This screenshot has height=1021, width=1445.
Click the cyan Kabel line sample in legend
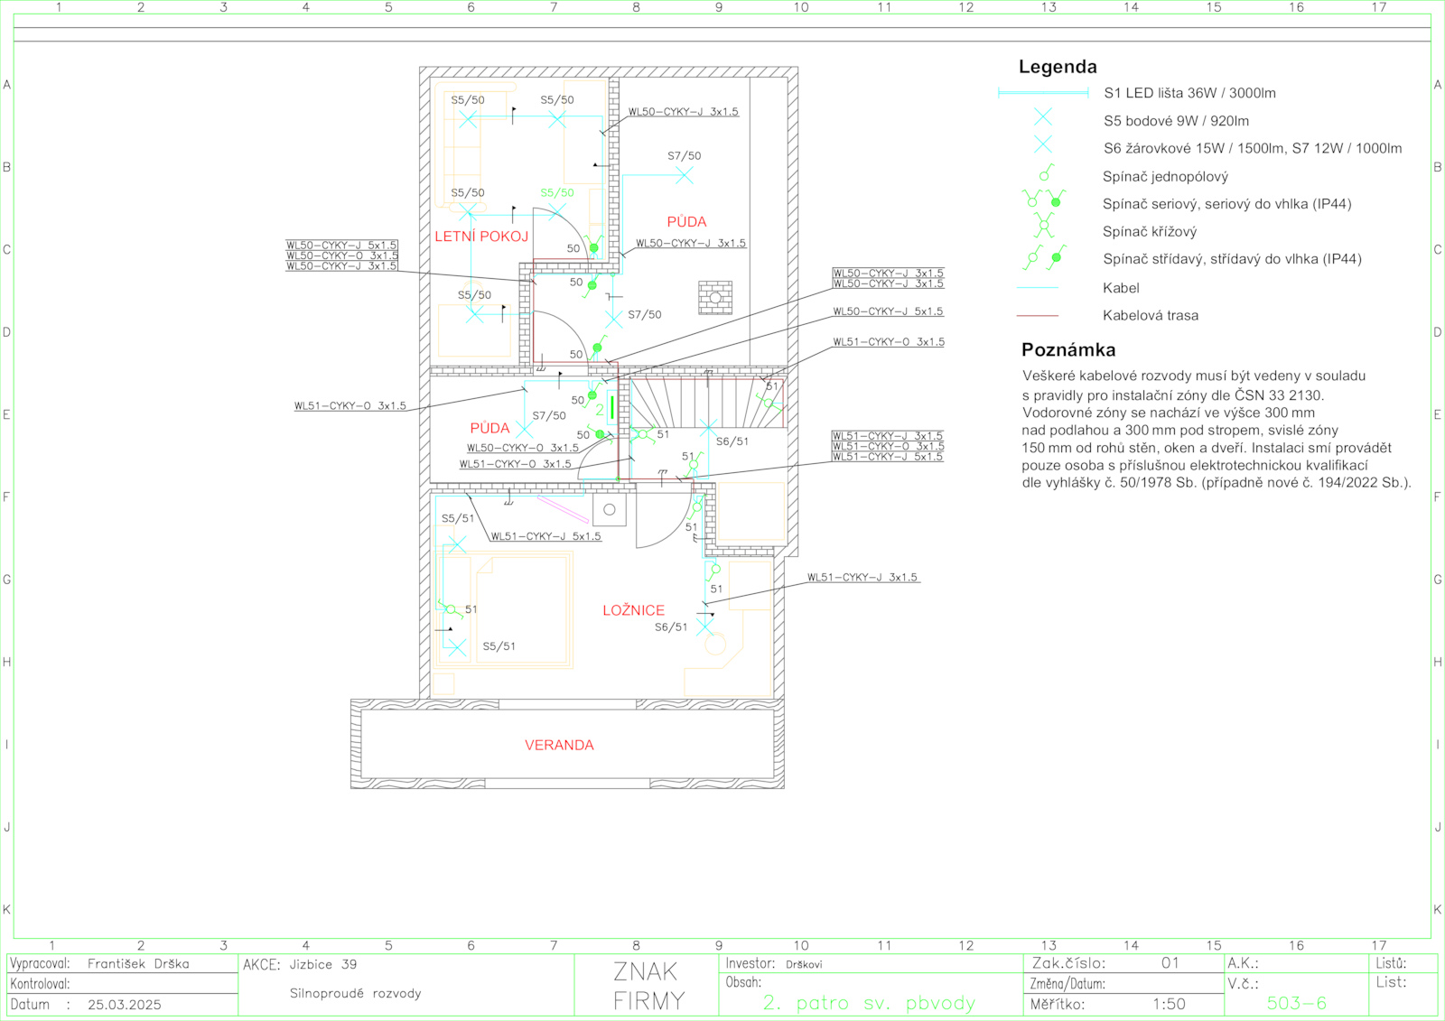point(1037,288)
